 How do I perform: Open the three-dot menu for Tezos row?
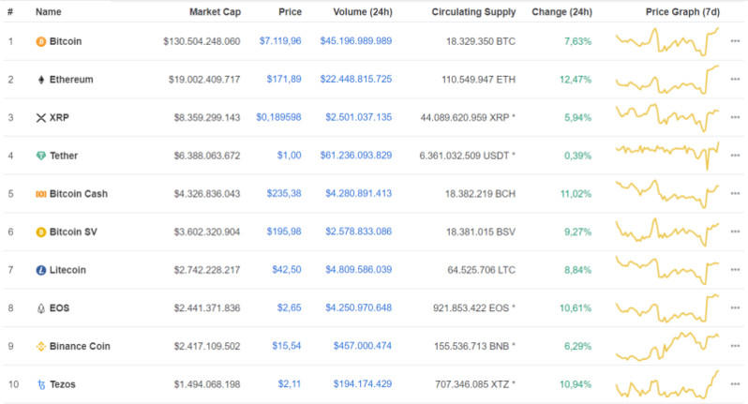[x=734, y=384]
